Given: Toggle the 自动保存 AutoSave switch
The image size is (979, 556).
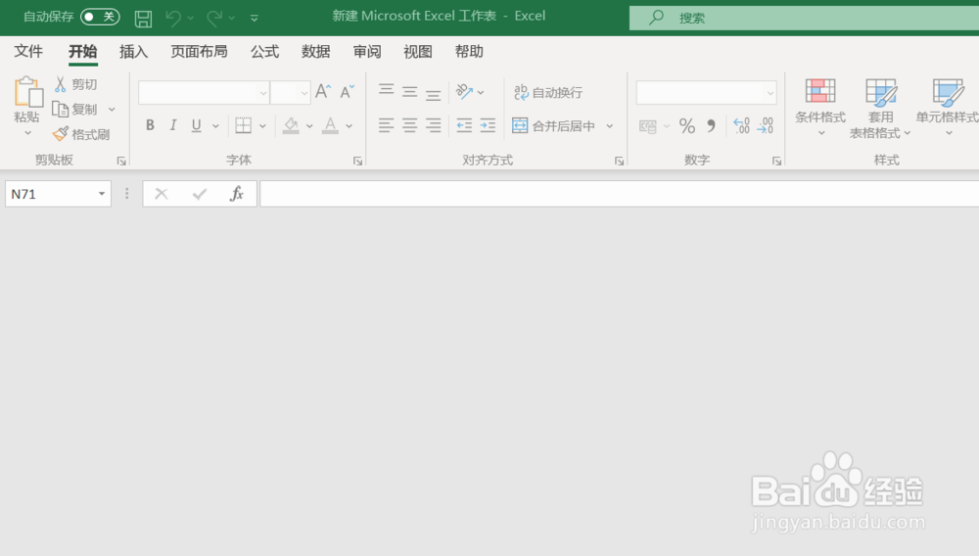Looking at the screenshot, I should (x=100, y=17).
